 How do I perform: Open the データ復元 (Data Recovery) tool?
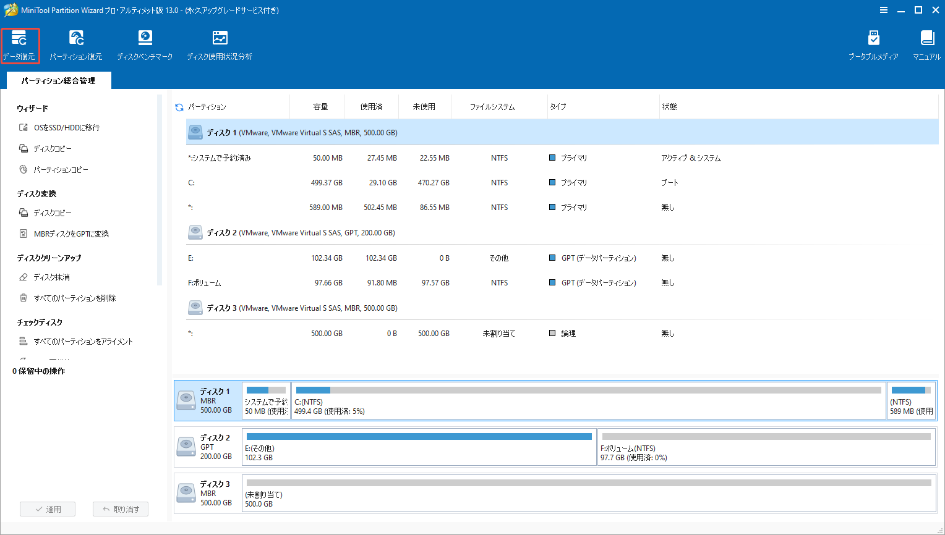click(20, 44)
